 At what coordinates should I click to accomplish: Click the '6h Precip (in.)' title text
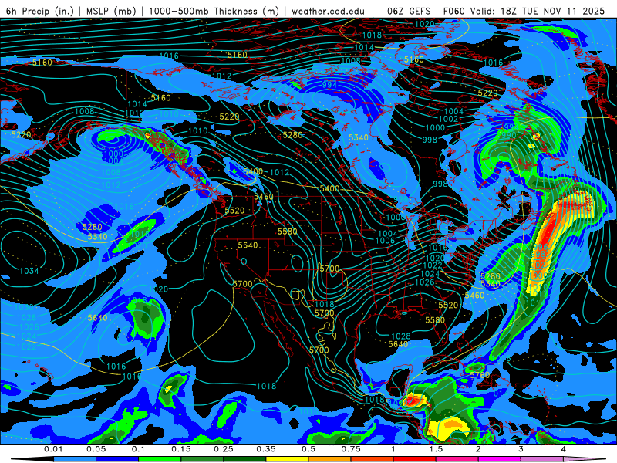click(x=40, y=11)
